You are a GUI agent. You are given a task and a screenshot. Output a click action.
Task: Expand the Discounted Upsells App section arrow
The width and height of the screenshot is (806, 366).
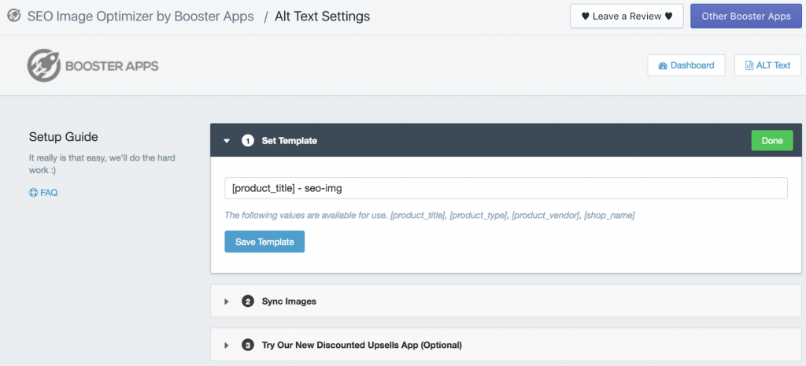tap(227, 345)
